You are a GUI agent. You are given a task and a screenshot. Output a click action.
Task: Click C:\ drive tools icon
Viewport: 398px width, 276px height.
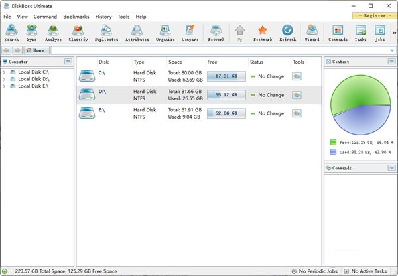coord(297,76)
